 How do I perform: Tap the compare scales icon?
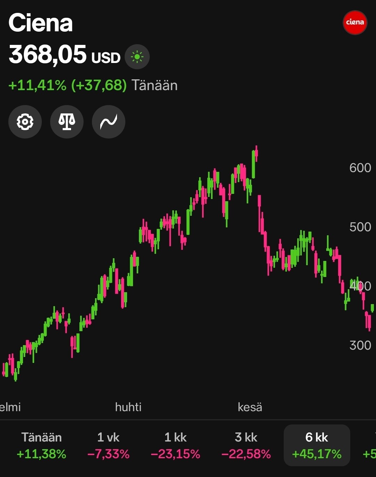pos(67,122)
